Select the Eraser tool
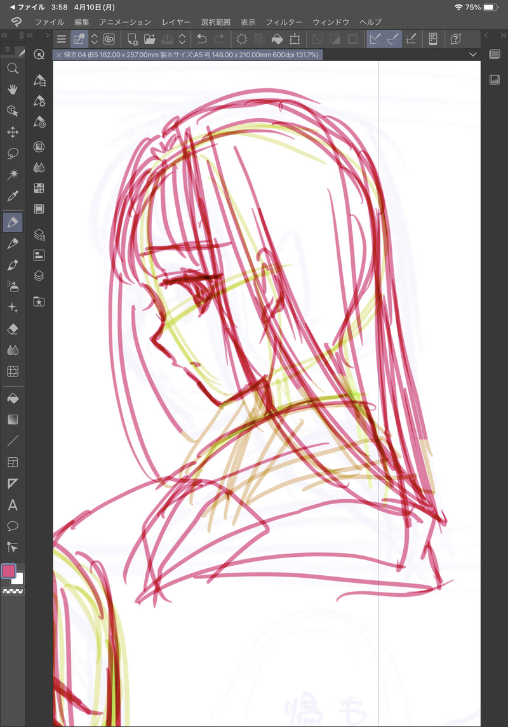The image size is (508, 727). [x=13, y=329]
